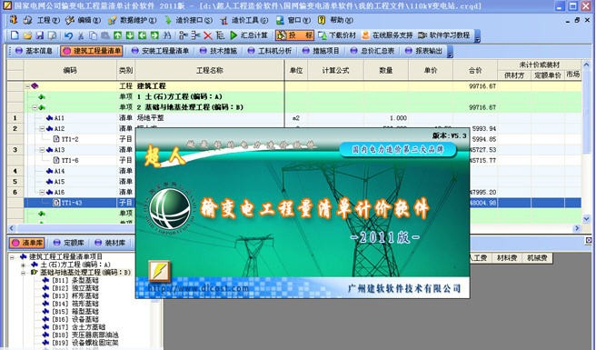Open the 造价接口 menu
The image size is (596, 350).
click(x=194, y=20)
